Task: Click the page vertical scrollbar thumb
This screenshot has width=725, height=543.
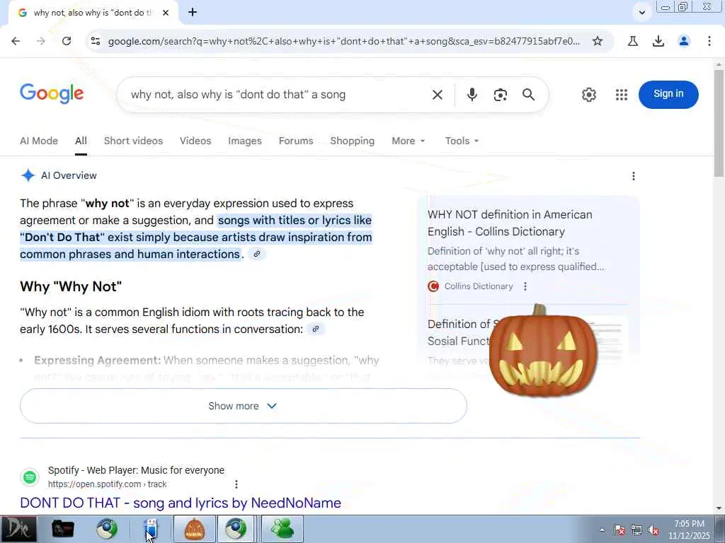Action: [719, 123]
